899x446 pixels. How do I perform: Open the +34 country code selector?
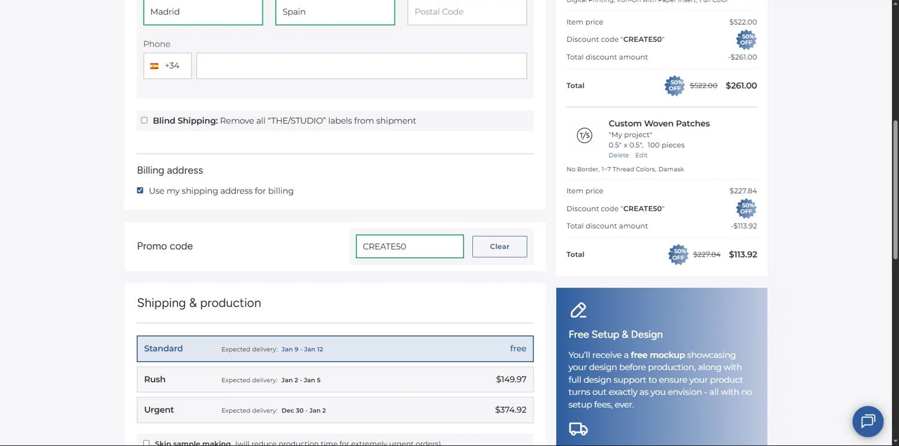tap(167, 66)
